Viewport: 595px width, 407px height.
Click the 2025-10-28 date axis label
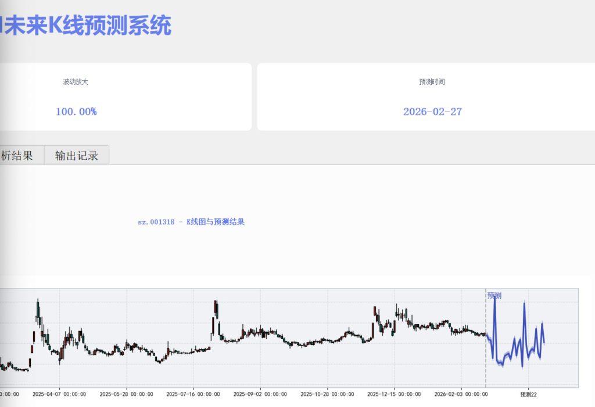(x=327, y=394)
